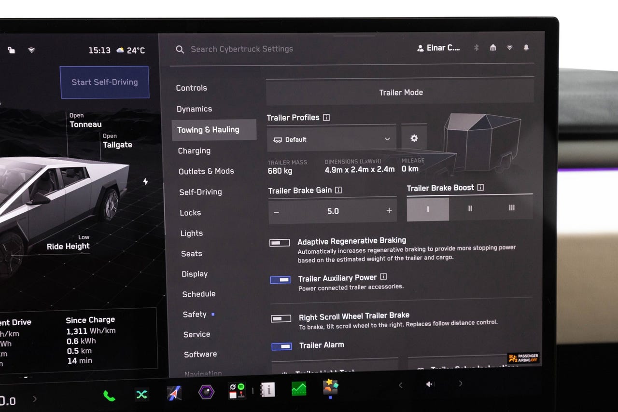Click the search magnifier icon

click(180, 49)
